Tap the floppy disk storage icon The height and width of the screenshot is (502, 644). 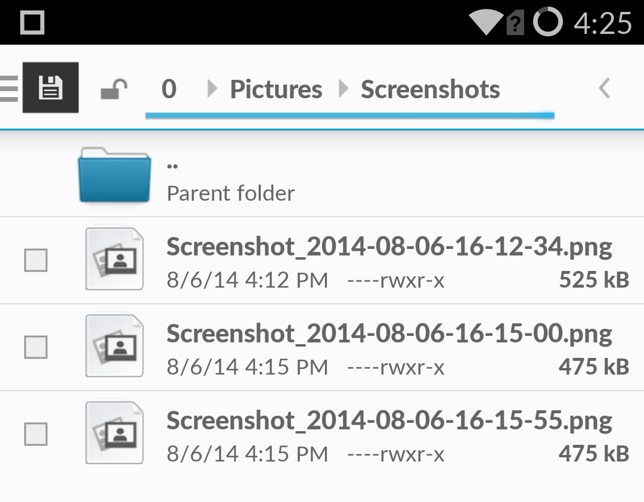tap(51, 88)
